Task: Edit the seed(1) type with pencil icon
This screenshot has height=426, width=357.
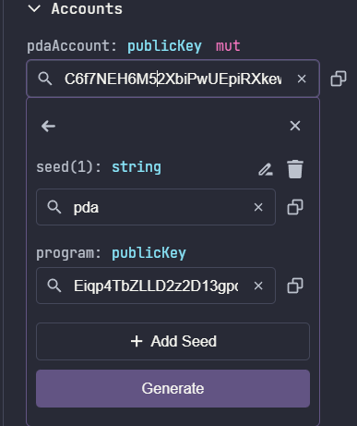Action: click(266, 169)
